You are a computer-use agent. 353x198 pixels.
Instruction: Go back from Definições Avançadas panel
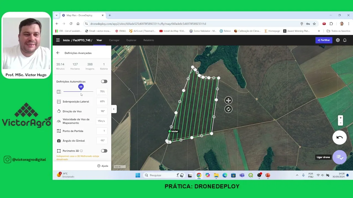click(58, 53)
